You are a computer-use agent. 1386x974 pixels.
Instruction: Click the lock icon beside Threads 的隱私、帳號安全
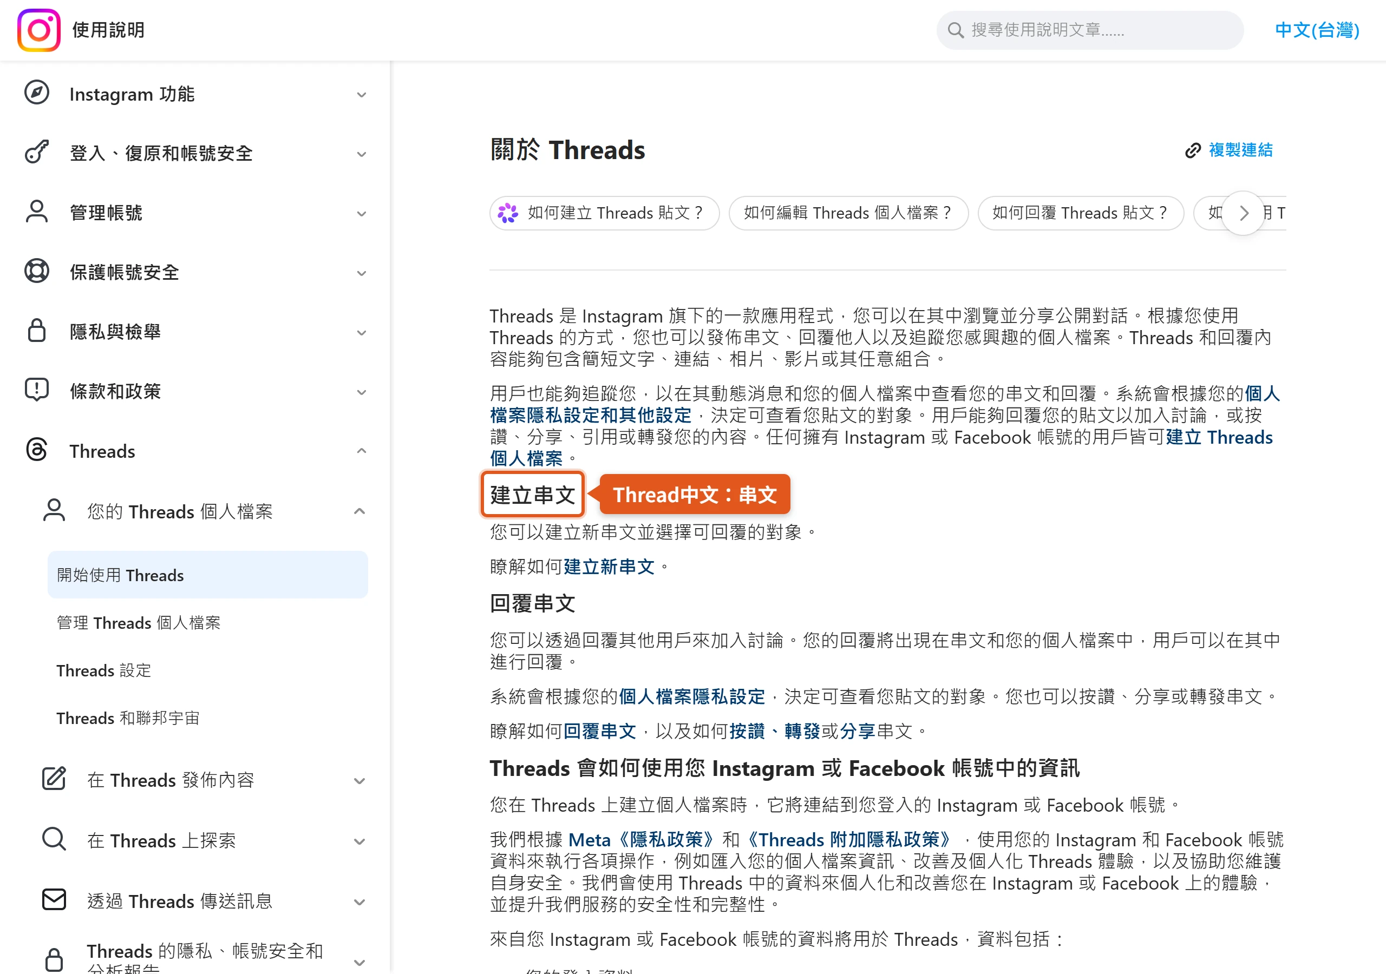pyautogui.click(x=54, y=959)
